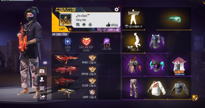Click the edit showcase icon at bottom right
Viewport: 205px width, 108px height.
point(195,98)
